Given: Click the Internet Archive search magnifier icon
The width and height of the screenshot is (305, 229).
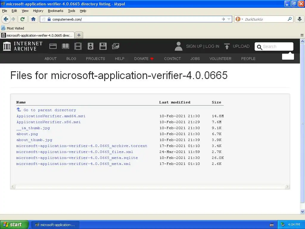Looking at the screenshot, I should pos(259,47).
